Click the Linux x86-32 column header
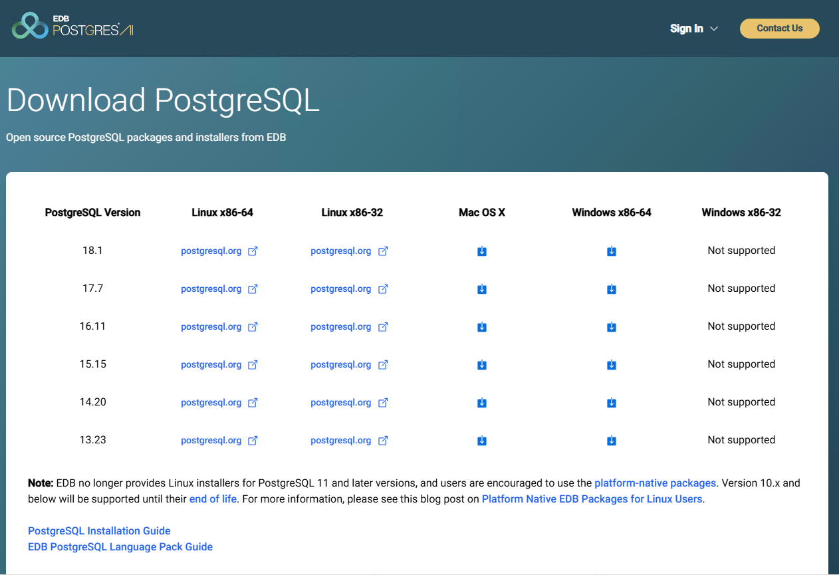The image size is (839, 575). click(352, 213)
